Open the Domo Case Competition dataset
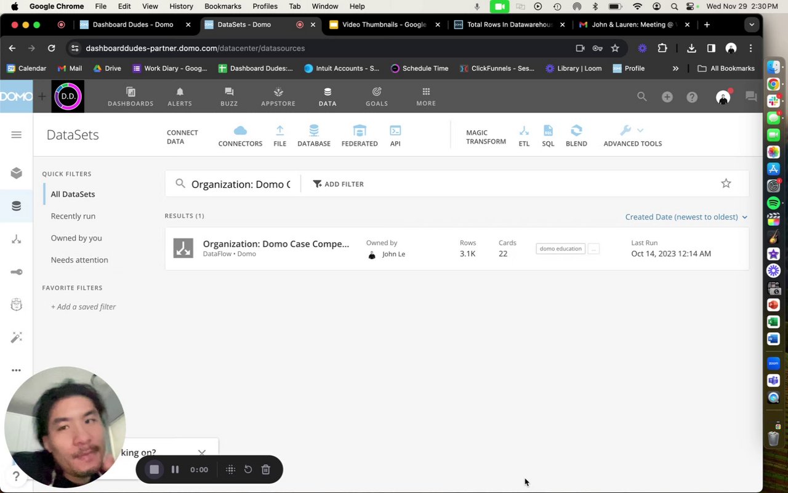This screenshot has width=788, height=493. (x=276, y=244)
